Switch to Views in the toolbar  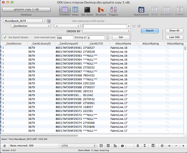(75, 11)
